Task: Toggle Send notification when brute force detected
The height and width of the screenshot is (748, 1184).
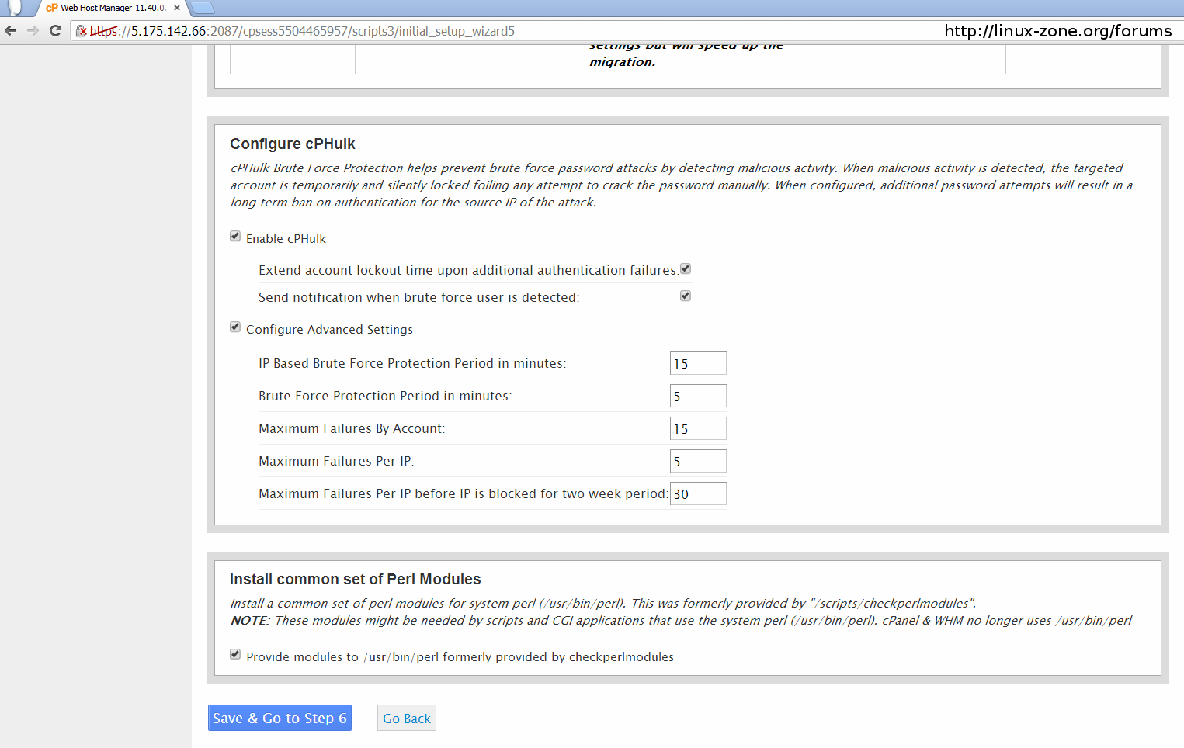Action: [686, 296]
